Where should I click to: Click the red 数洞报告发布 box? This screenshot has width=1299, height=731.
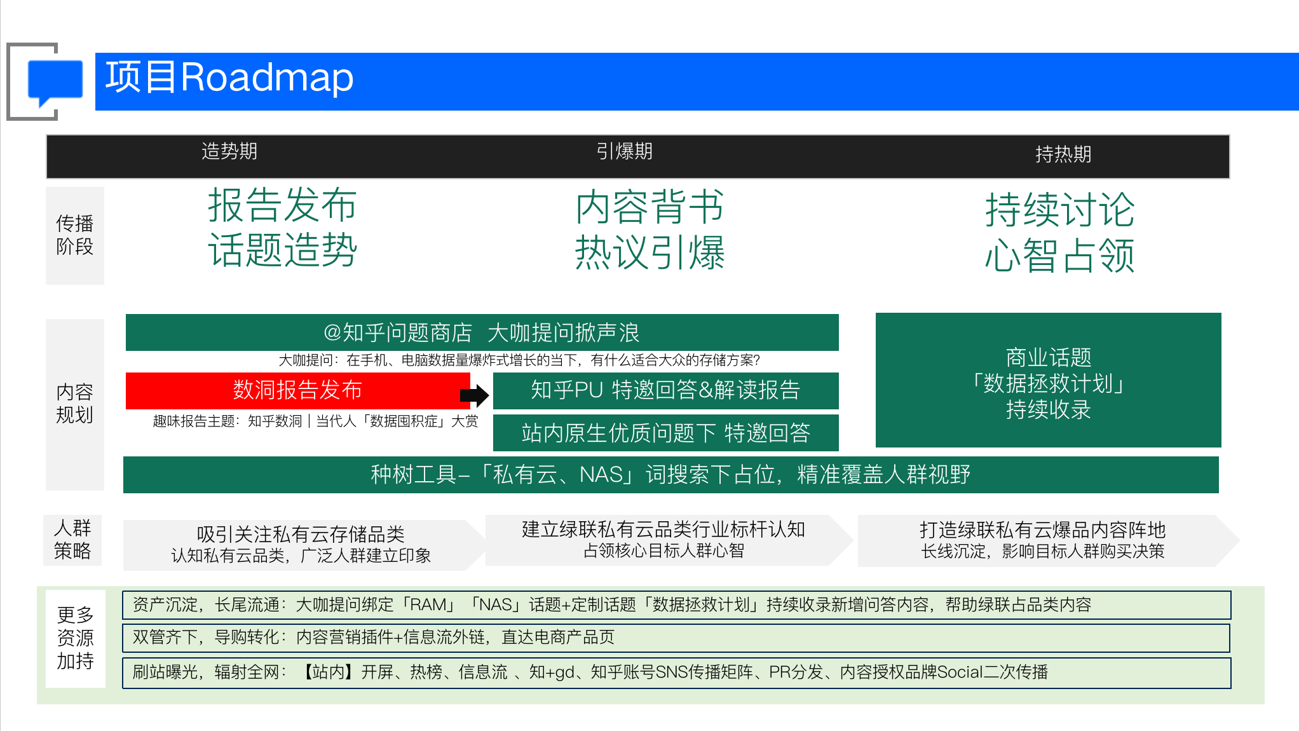297,390
